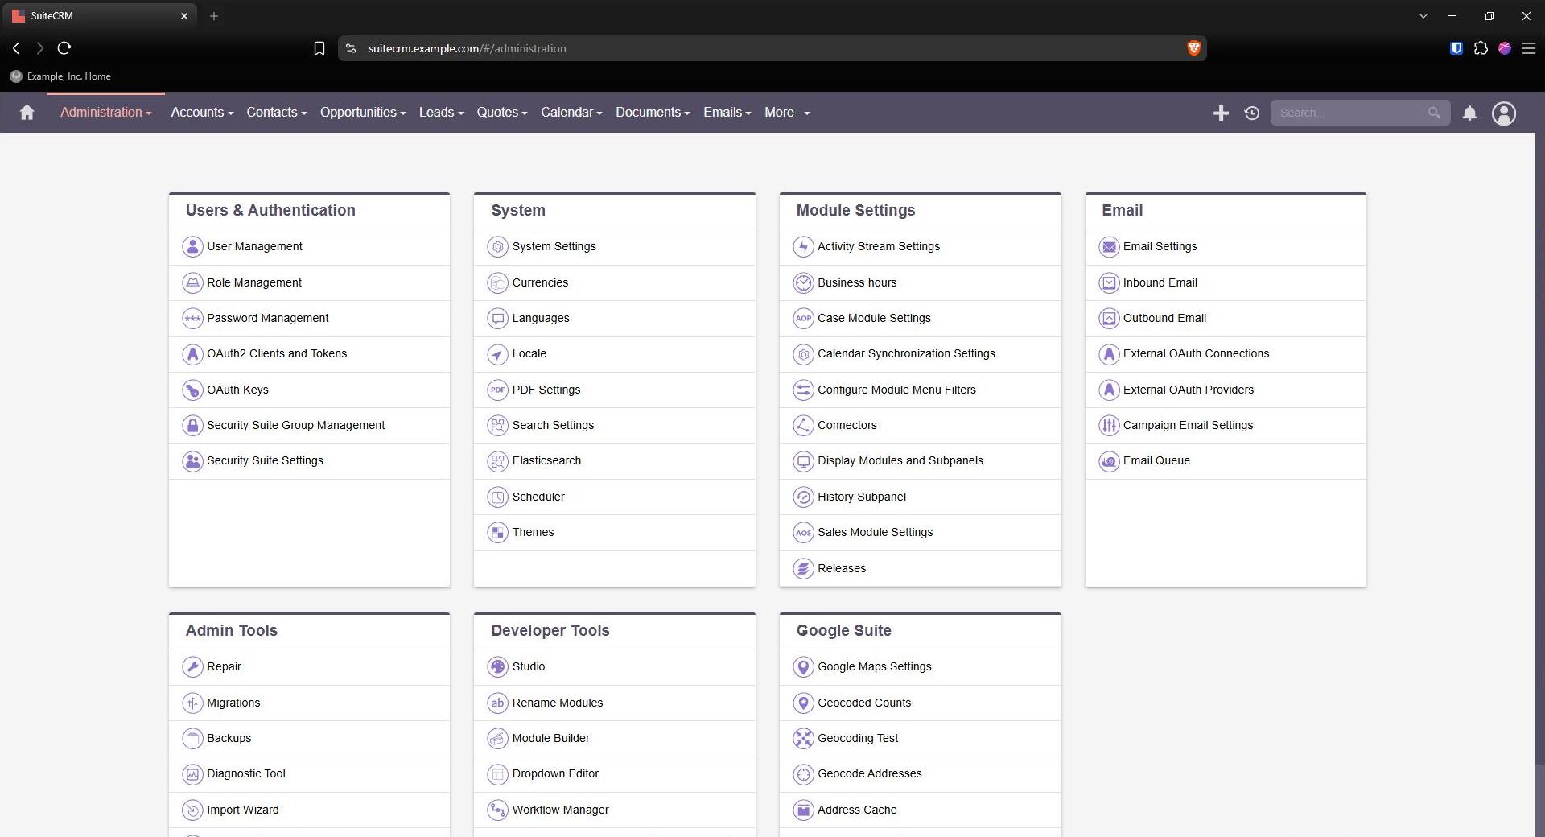Click the Activity Stream Settings bolt icon
The width and height of the screenshot is (1545, 837).
pos(803,247)
